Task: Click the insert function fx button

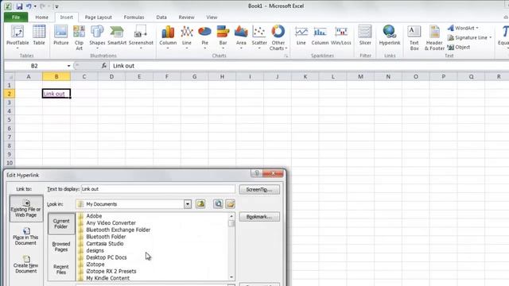Action: (x=104, y=65)
